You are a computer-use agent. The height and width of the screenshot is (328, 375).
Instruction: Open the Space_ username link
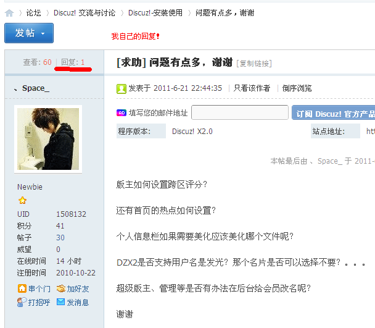(x=36, y=88)
